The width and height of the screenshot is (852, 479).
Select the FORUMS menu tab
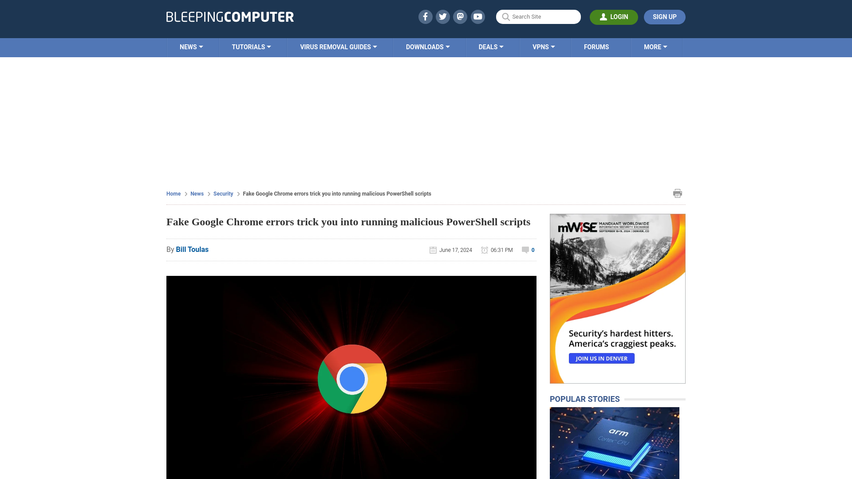coord(596,47)
